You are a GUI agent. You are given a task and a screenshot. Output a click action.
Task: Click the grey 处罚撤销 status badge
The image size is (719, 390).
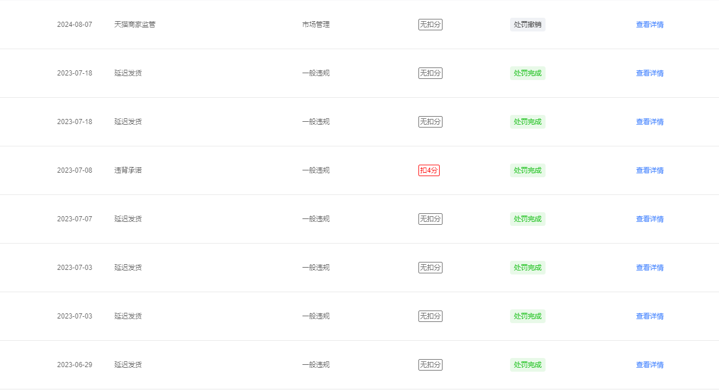(528, 25)
